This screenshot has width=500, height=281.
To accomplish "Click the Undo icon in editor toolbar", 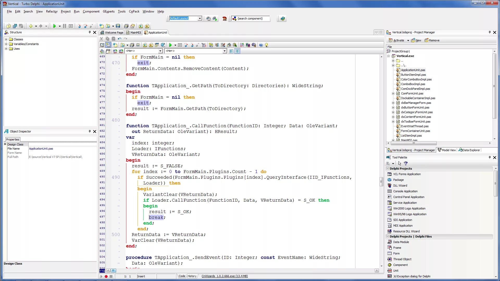I will [120, 39].
